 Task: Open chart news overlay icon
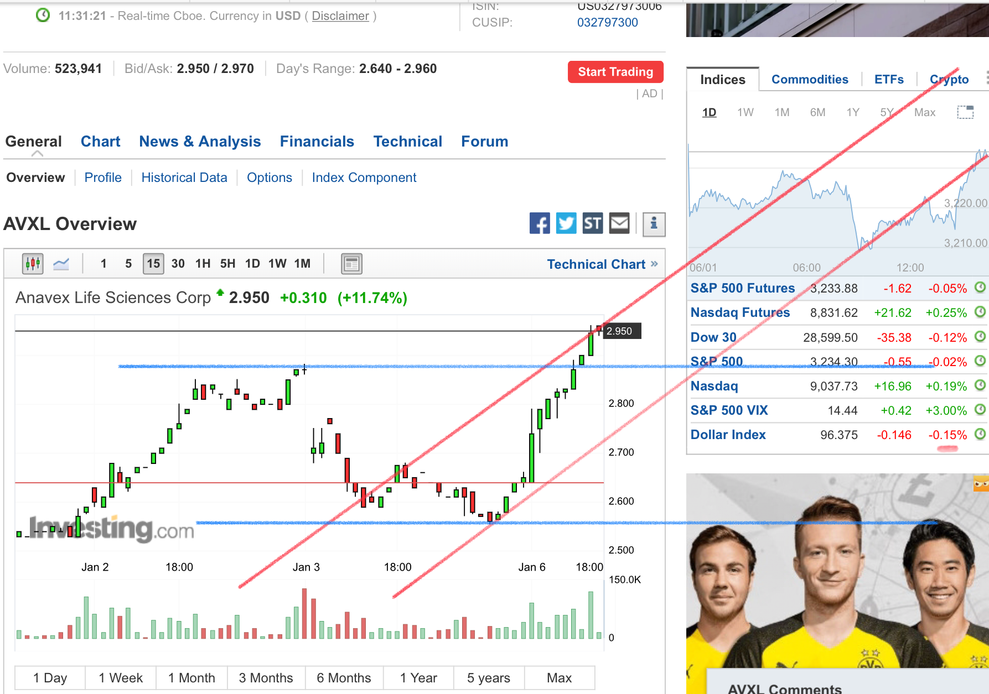tap(351, 264)
